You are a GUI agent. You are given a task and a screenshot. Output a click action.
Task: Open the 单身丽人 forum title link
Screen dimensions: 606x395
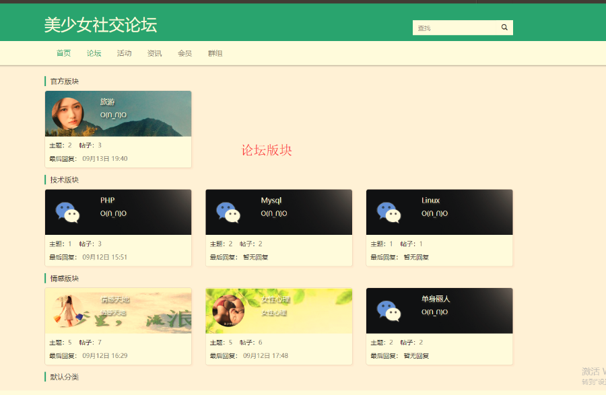435,299
